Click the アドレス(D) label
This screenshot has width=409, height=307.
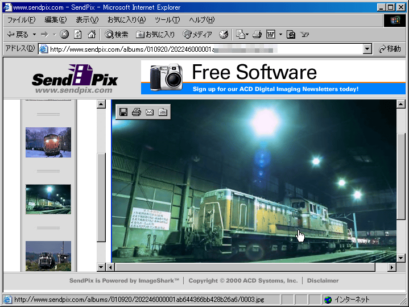click(x=20, y=48)
